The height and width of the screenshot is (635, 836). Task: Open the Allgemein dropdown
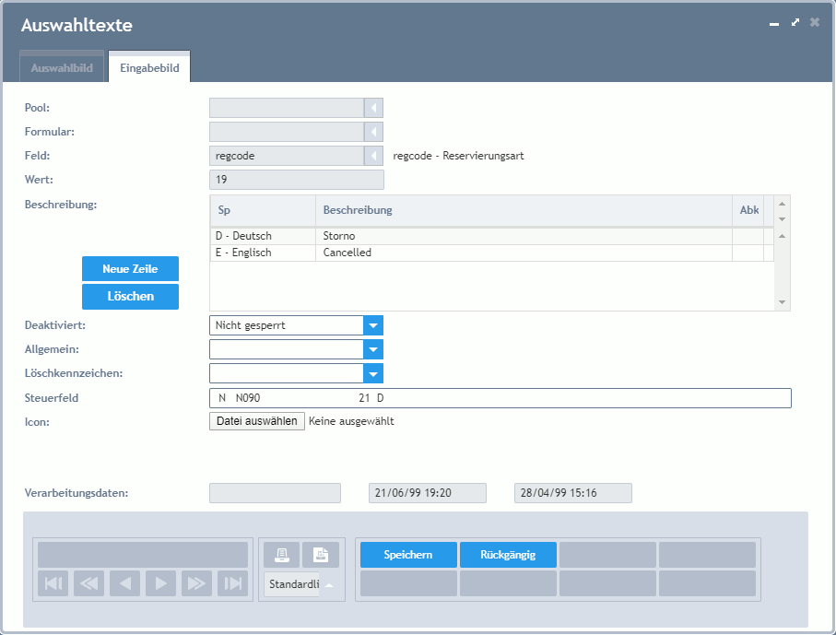click(x=373, y=349)
